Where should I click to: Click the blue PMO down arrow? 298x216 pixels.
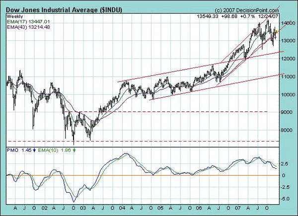point(34,150)
